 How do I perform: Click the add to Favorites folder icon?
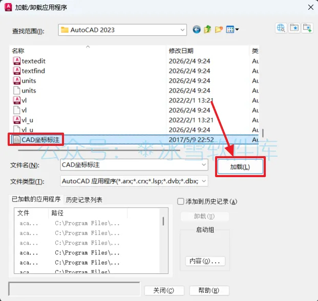pos(307,28)
